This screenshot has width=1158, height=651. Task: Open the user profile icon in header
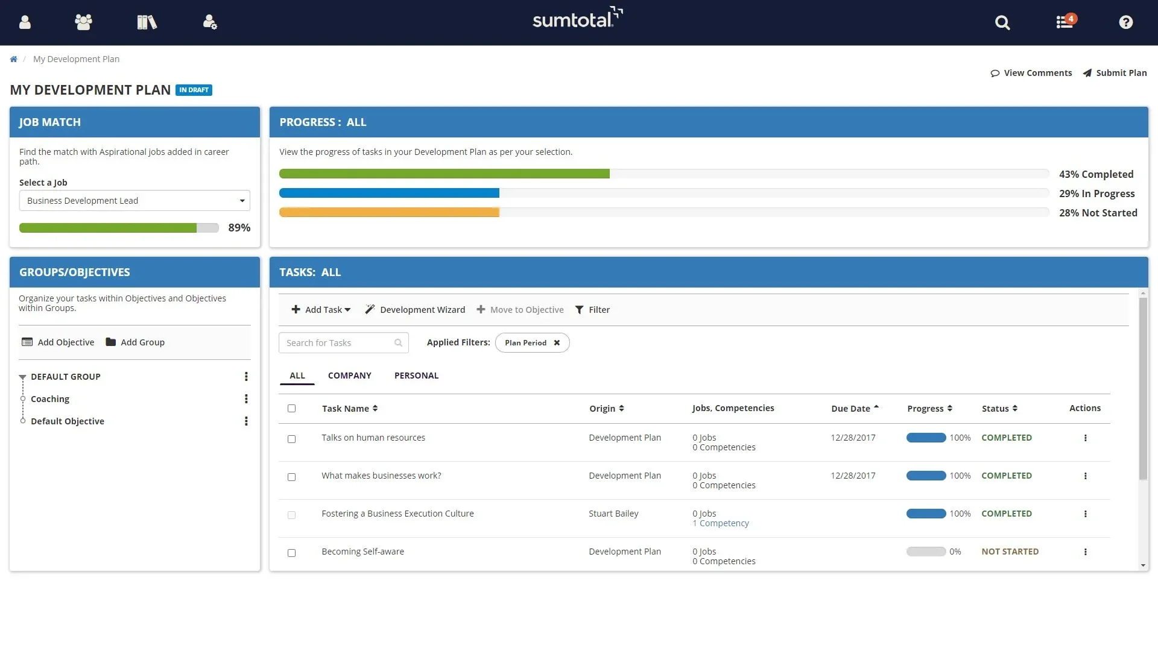[x=25, y=22]
